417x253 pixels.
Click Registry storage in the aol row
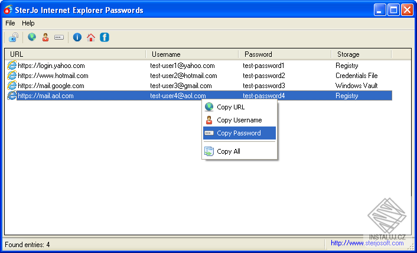tap(347, 96)
